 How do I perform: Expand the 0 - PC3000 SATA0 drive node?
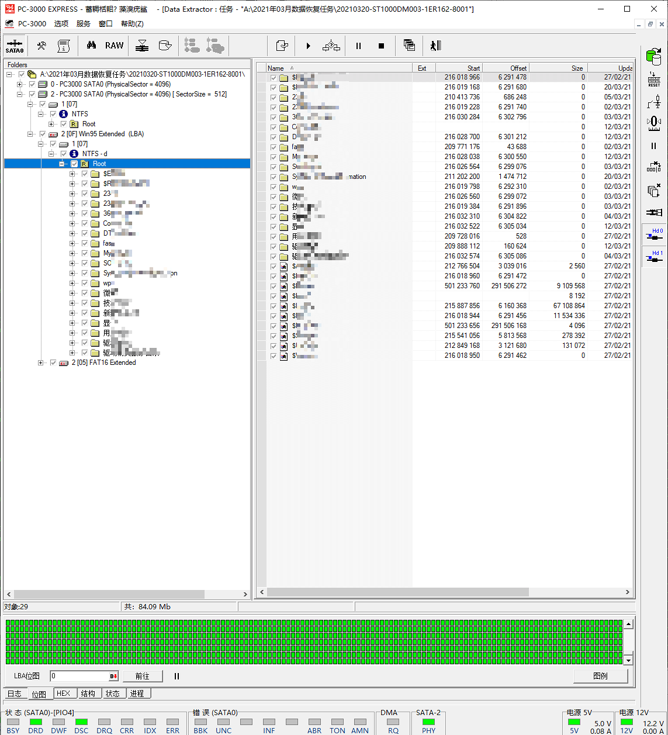[x=20, y=84]
